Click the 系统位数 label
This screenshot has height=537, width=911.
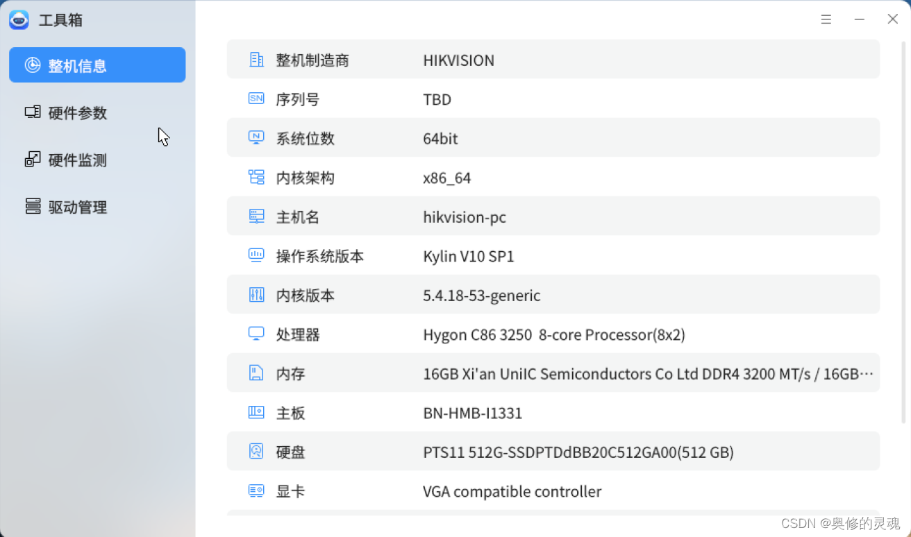(x=306, y=139)
